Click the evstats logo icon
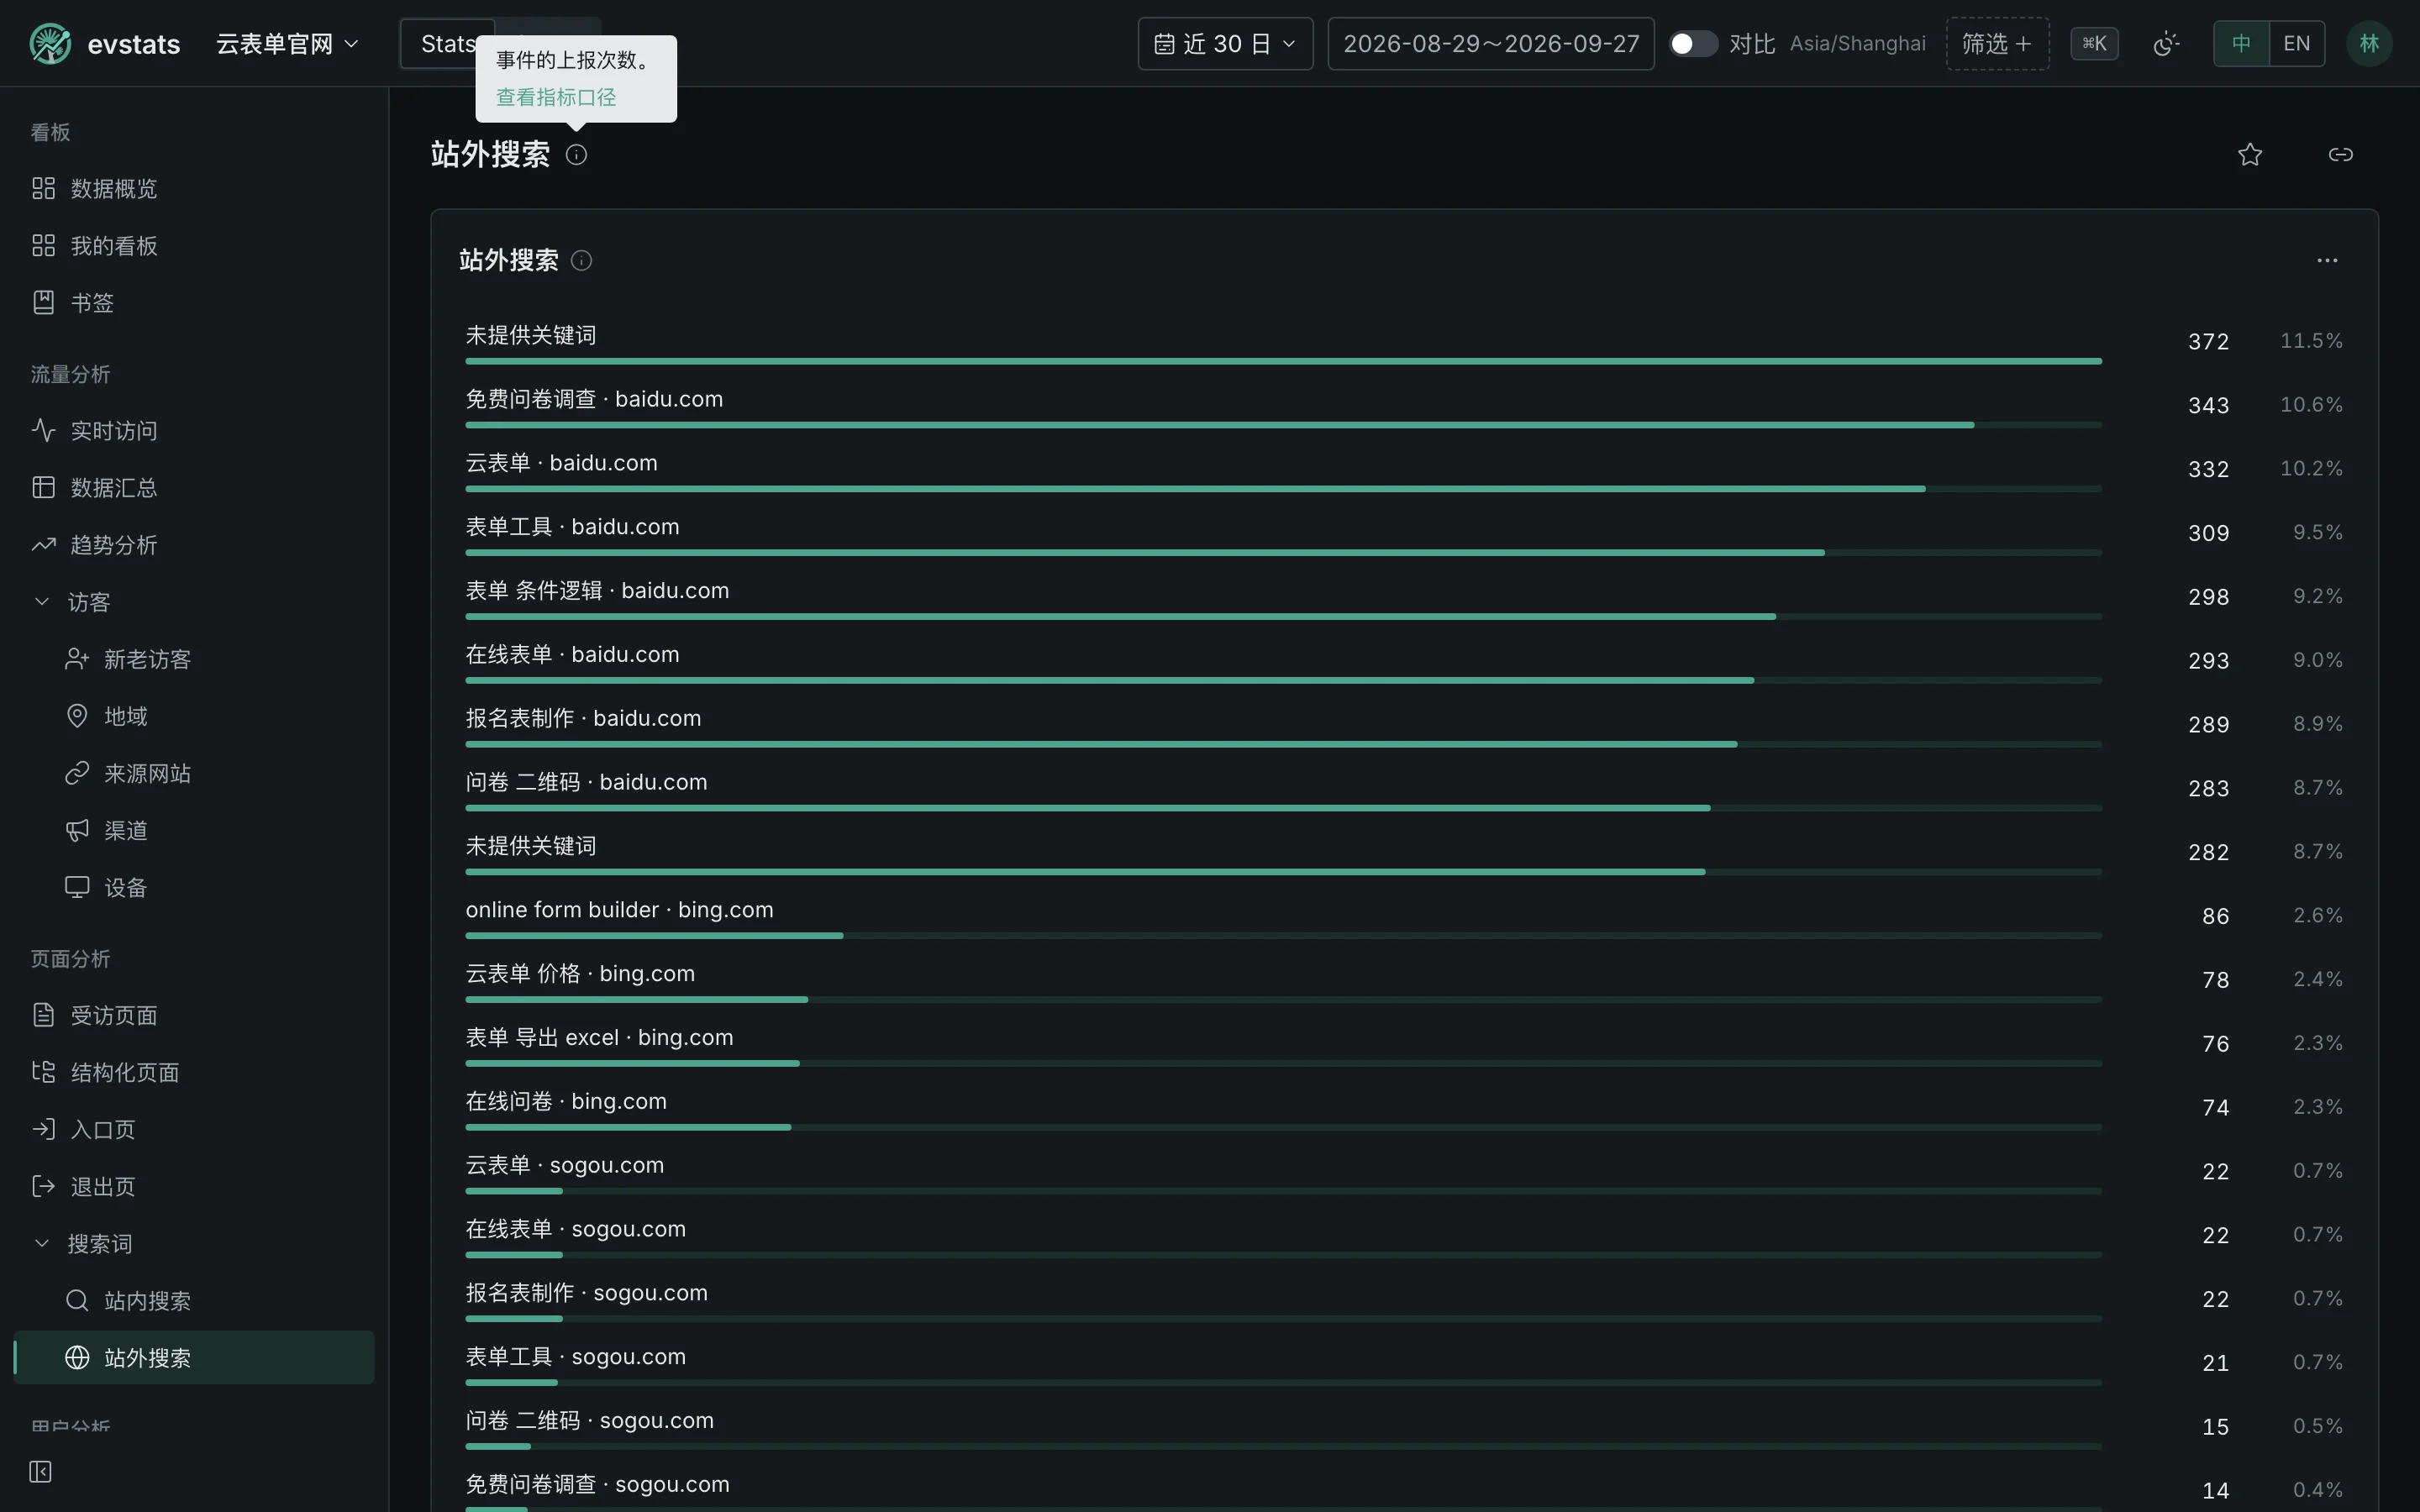 click(50, 44)
